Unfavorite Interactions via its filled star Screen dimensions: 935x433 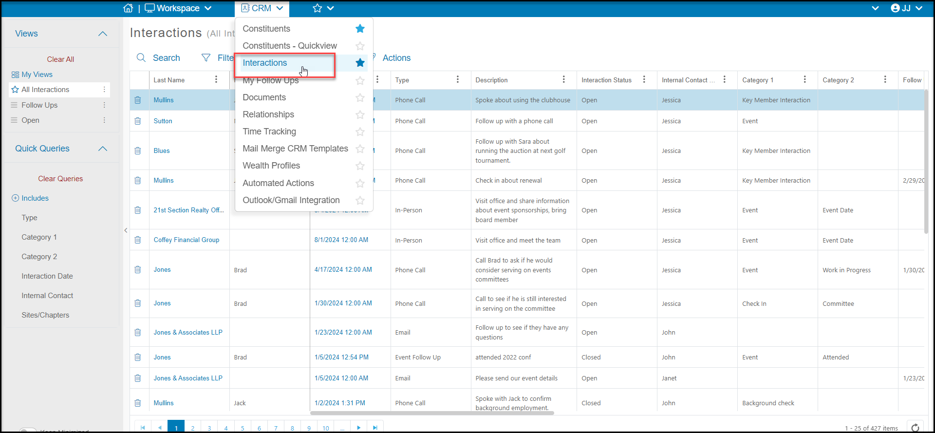tap(360, 63)
